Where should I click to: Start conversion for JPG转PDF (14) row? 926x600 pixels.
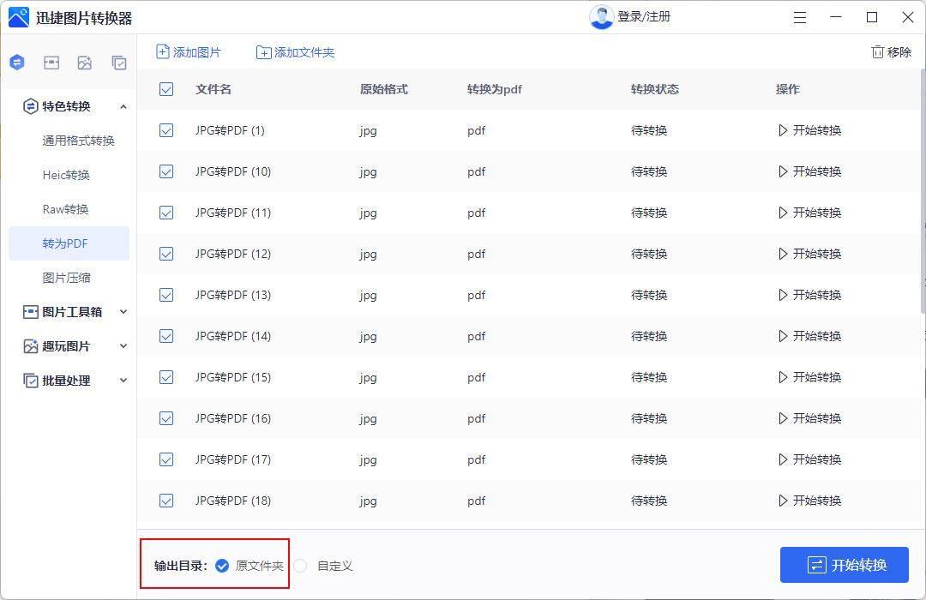[x=809, y=336]
